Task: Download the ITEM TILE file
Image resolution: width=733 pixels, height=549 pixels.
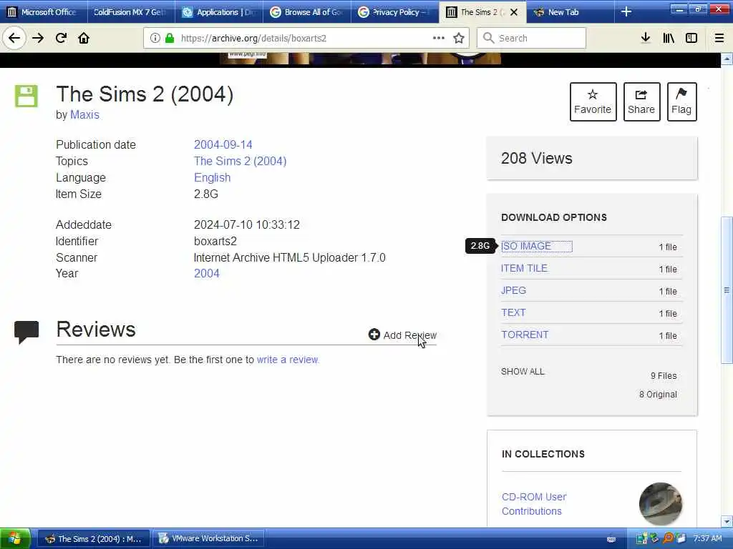Action: [524, 269]
